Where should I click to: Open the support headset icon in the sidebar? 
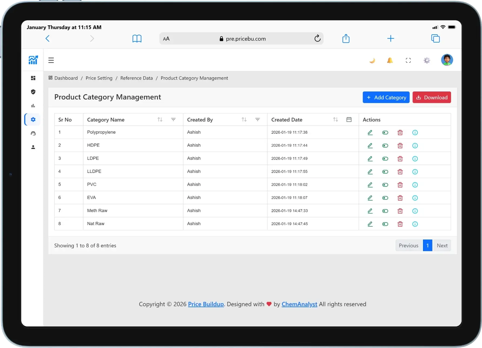[33, 133]
